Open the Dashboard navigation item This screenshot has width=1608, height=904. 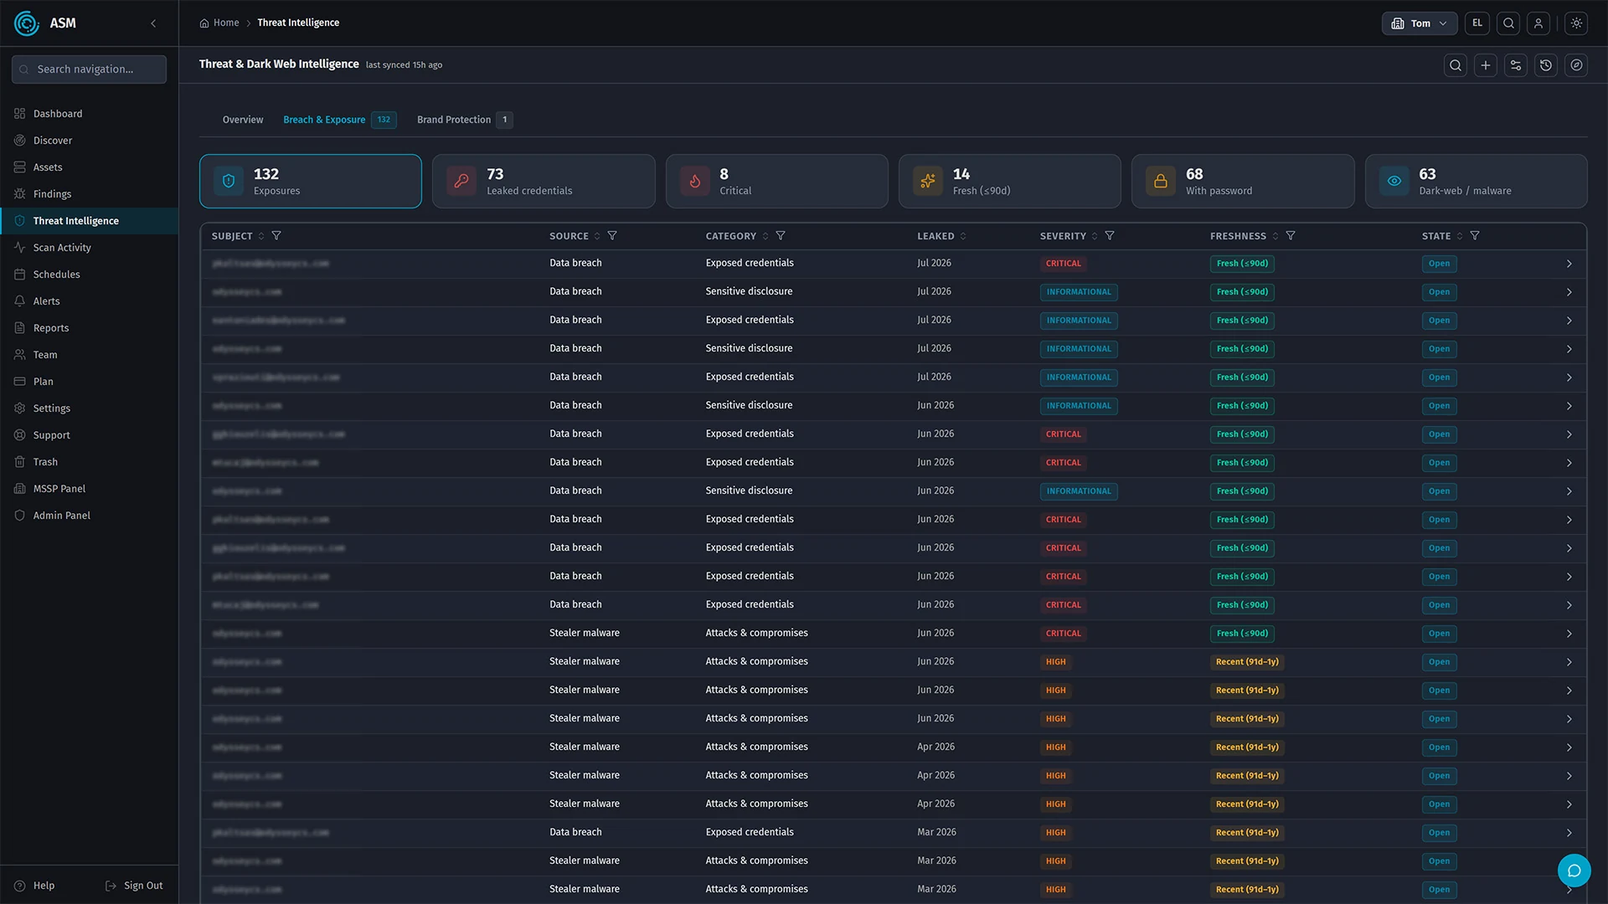[x=89, y=114]
